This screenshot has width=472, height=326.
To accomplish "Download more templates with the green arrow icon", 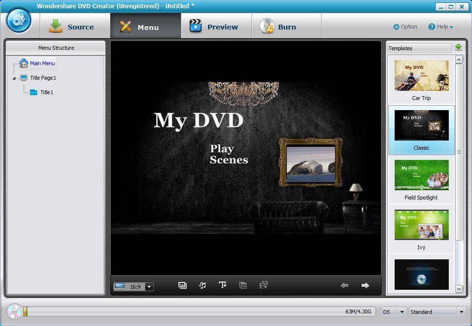I will pos(457,47).
